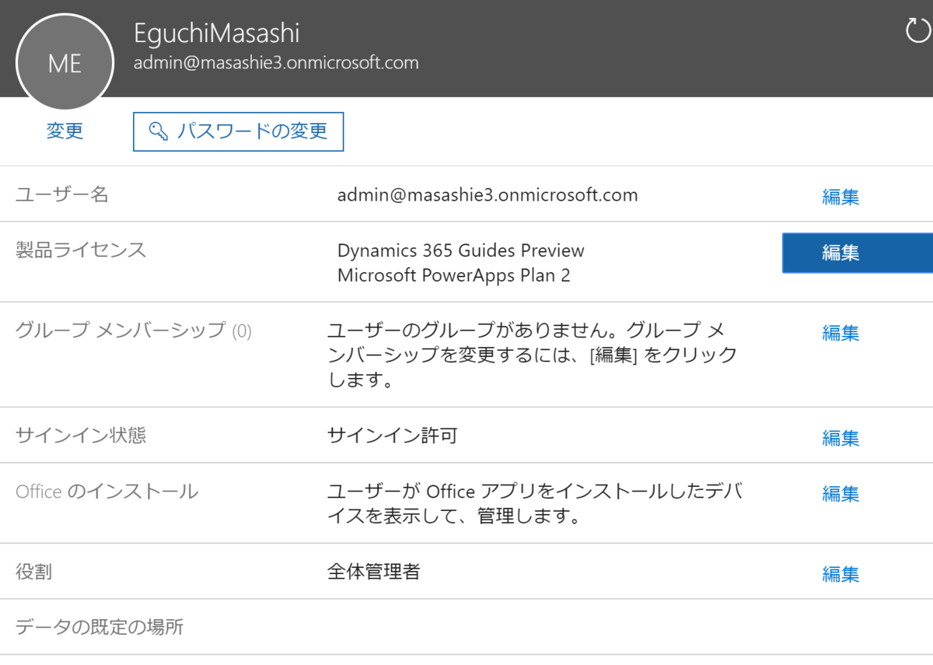Click admin@masashie3.onmicrosoft.com under the name
The width and height of the screenshot is (933, 665).
pyautogui.click(x=278, y=62)
